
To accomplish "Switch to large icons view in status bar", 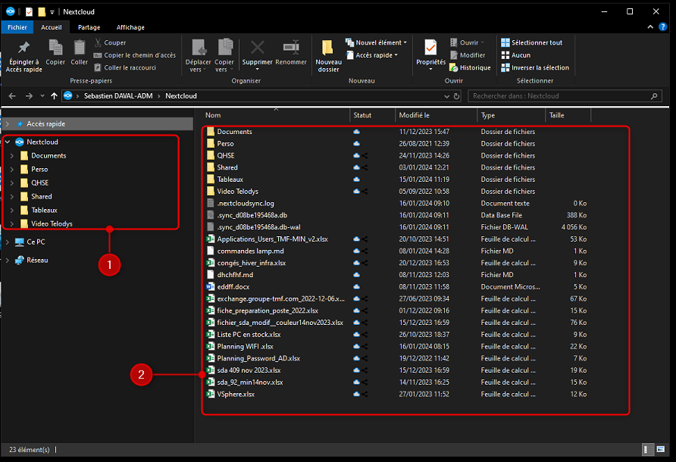I will (x=661, y=449).
